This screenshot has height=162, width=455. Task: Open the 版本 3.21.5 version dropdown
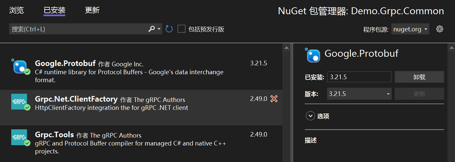(359, 94)
